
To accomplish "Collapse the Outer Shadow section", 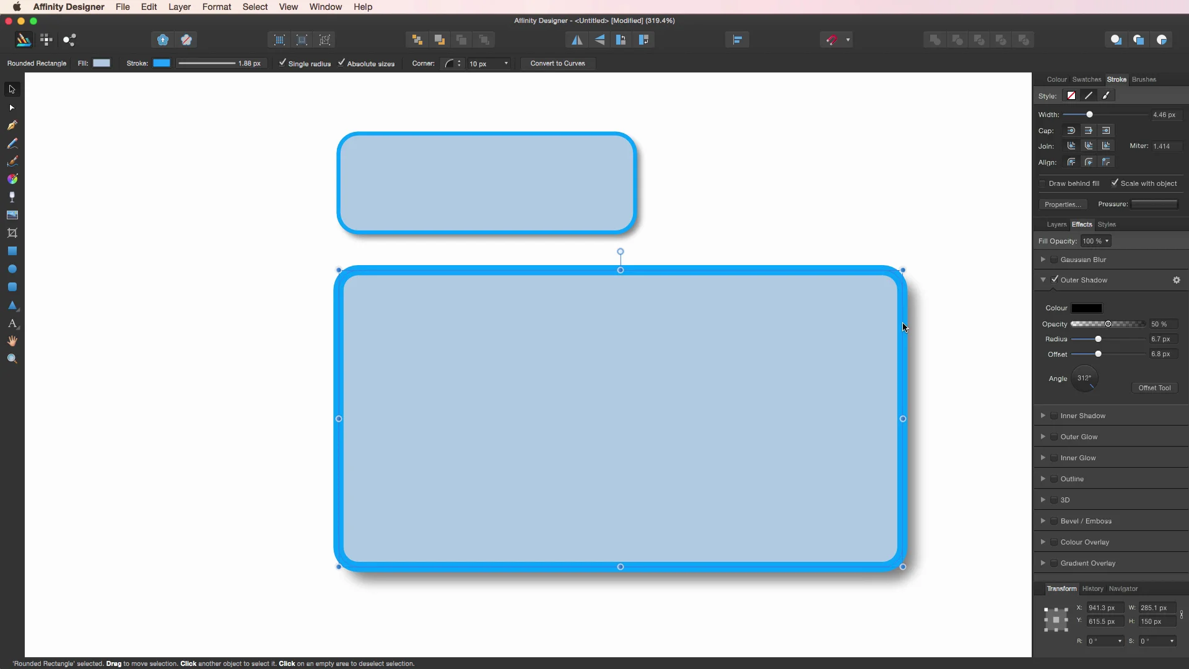I will (x=1043, y=280).
